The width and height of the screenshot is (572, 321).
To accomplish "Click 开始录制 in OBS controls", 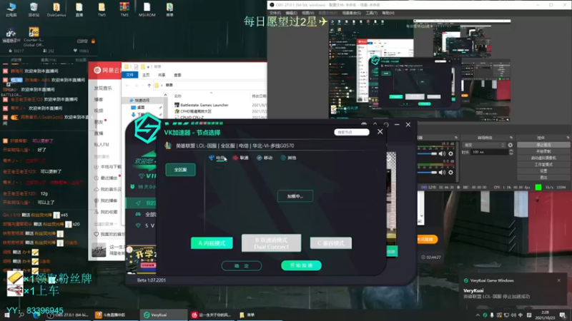I will [543, 151].
